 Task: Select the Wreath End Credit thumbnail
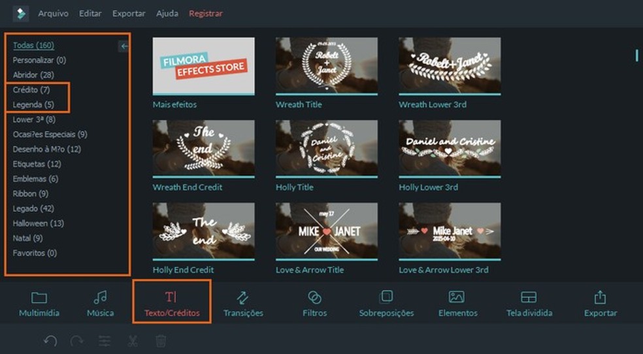tap(203, 149)
